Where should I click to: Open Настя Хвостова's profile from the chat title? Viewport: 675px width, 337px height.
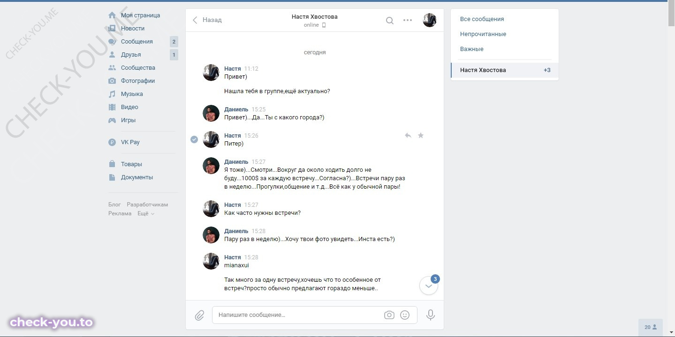point(314,17)
